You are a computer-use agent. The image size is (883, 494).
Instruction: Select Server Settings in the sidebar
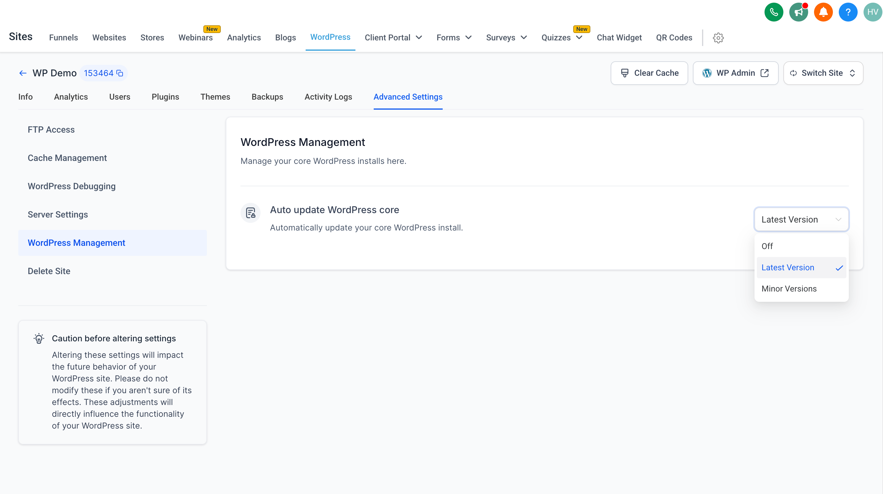[x=57, y=215]
